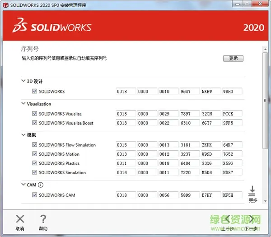Click the 更多 more label

click(x=253, y=200)
